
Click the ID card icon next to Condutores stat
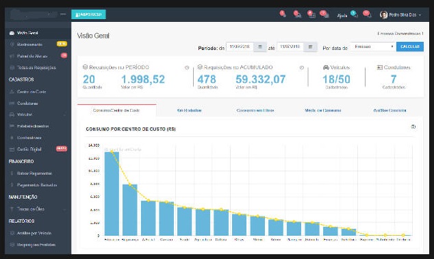pos(380,67)
